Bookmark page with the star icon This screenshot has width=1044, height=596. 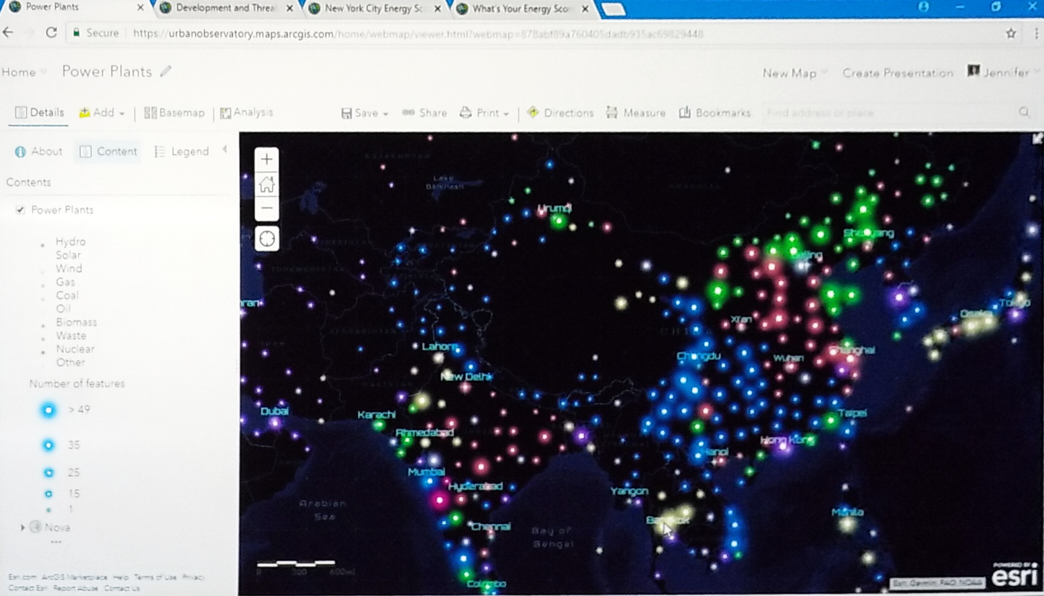(x=1011, y=33)
